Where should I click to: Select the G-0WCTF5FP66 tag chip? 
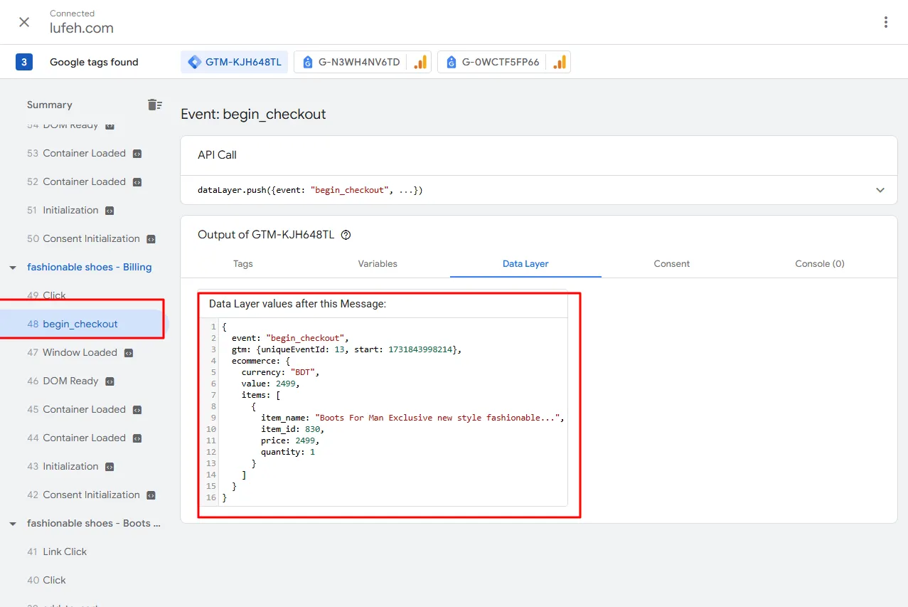click(x=503, y=62)
